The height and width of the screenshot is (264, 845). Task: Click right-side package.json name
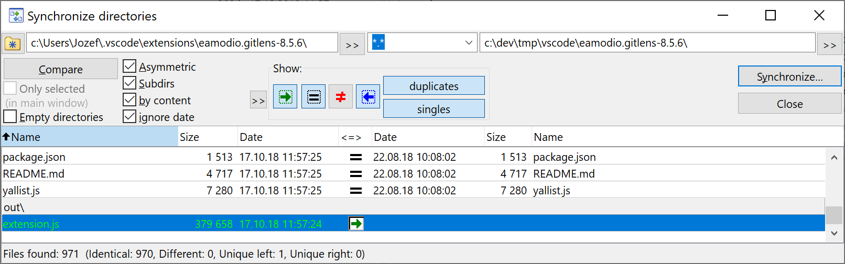565,157
